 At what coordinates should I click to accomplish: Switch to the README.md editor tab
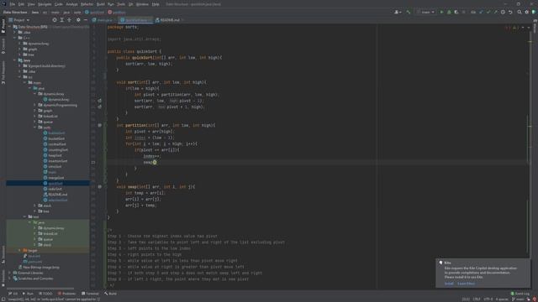click(170, 20)
